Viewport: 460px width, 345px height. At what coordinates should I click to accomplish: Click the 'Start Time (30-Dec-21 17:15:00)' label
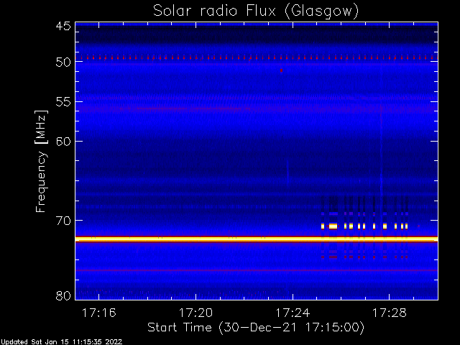(x=256, y=327)
